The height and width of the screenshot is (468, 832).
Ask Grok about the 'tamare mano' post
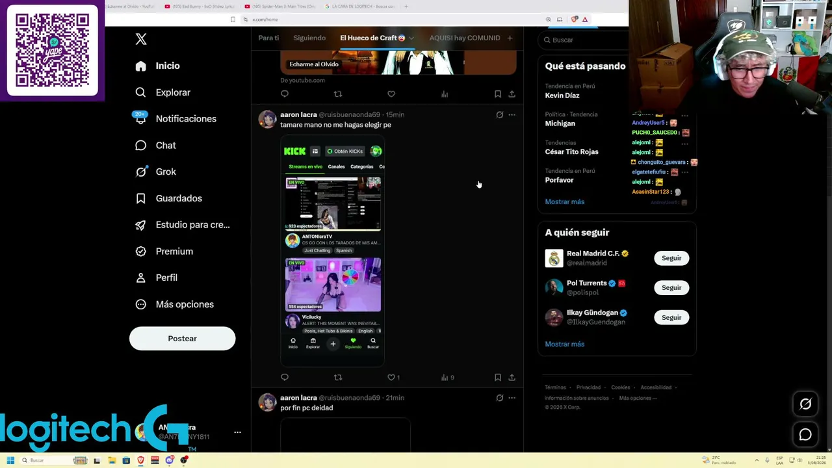[x=499, y=115]
